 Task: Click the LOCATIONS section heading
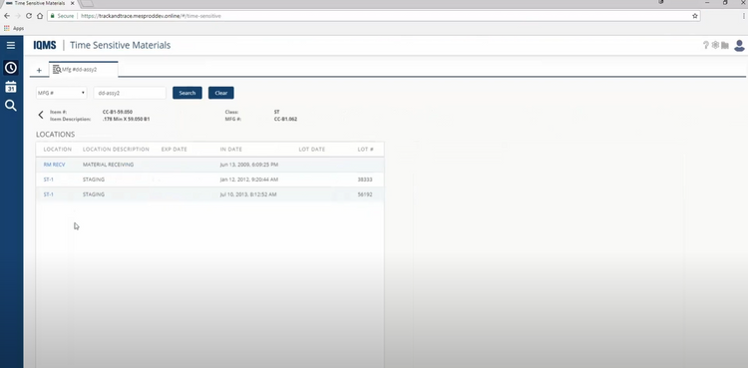[x=55, y=135]
